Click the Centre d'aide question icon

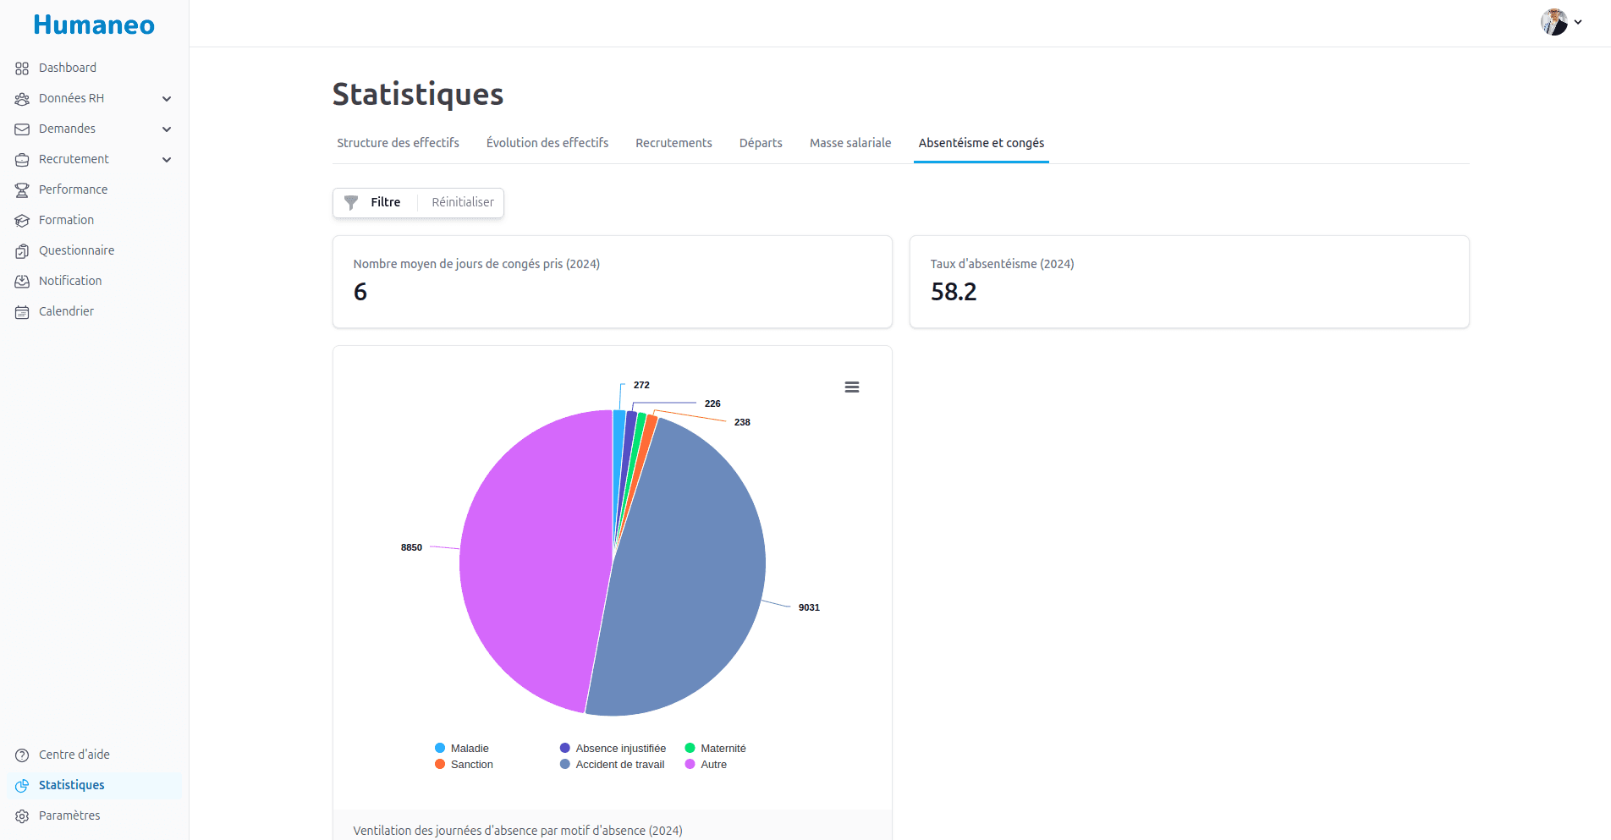[x=22, y=755]
